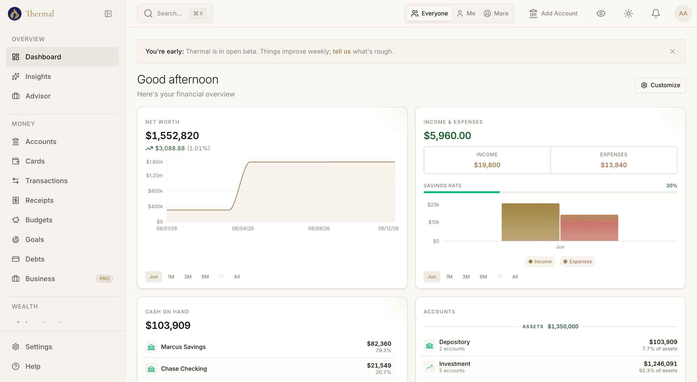Viewport: 697px width, 382px height.
Task: Open Business briefcase icon
Action: click(16, 279)
